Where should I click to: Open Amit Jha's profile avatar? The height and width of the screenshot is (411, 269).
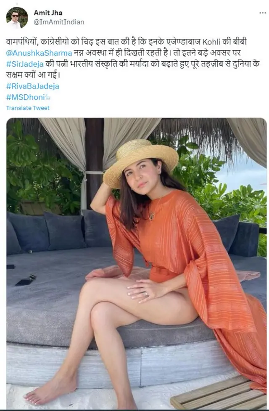(17, 18)
